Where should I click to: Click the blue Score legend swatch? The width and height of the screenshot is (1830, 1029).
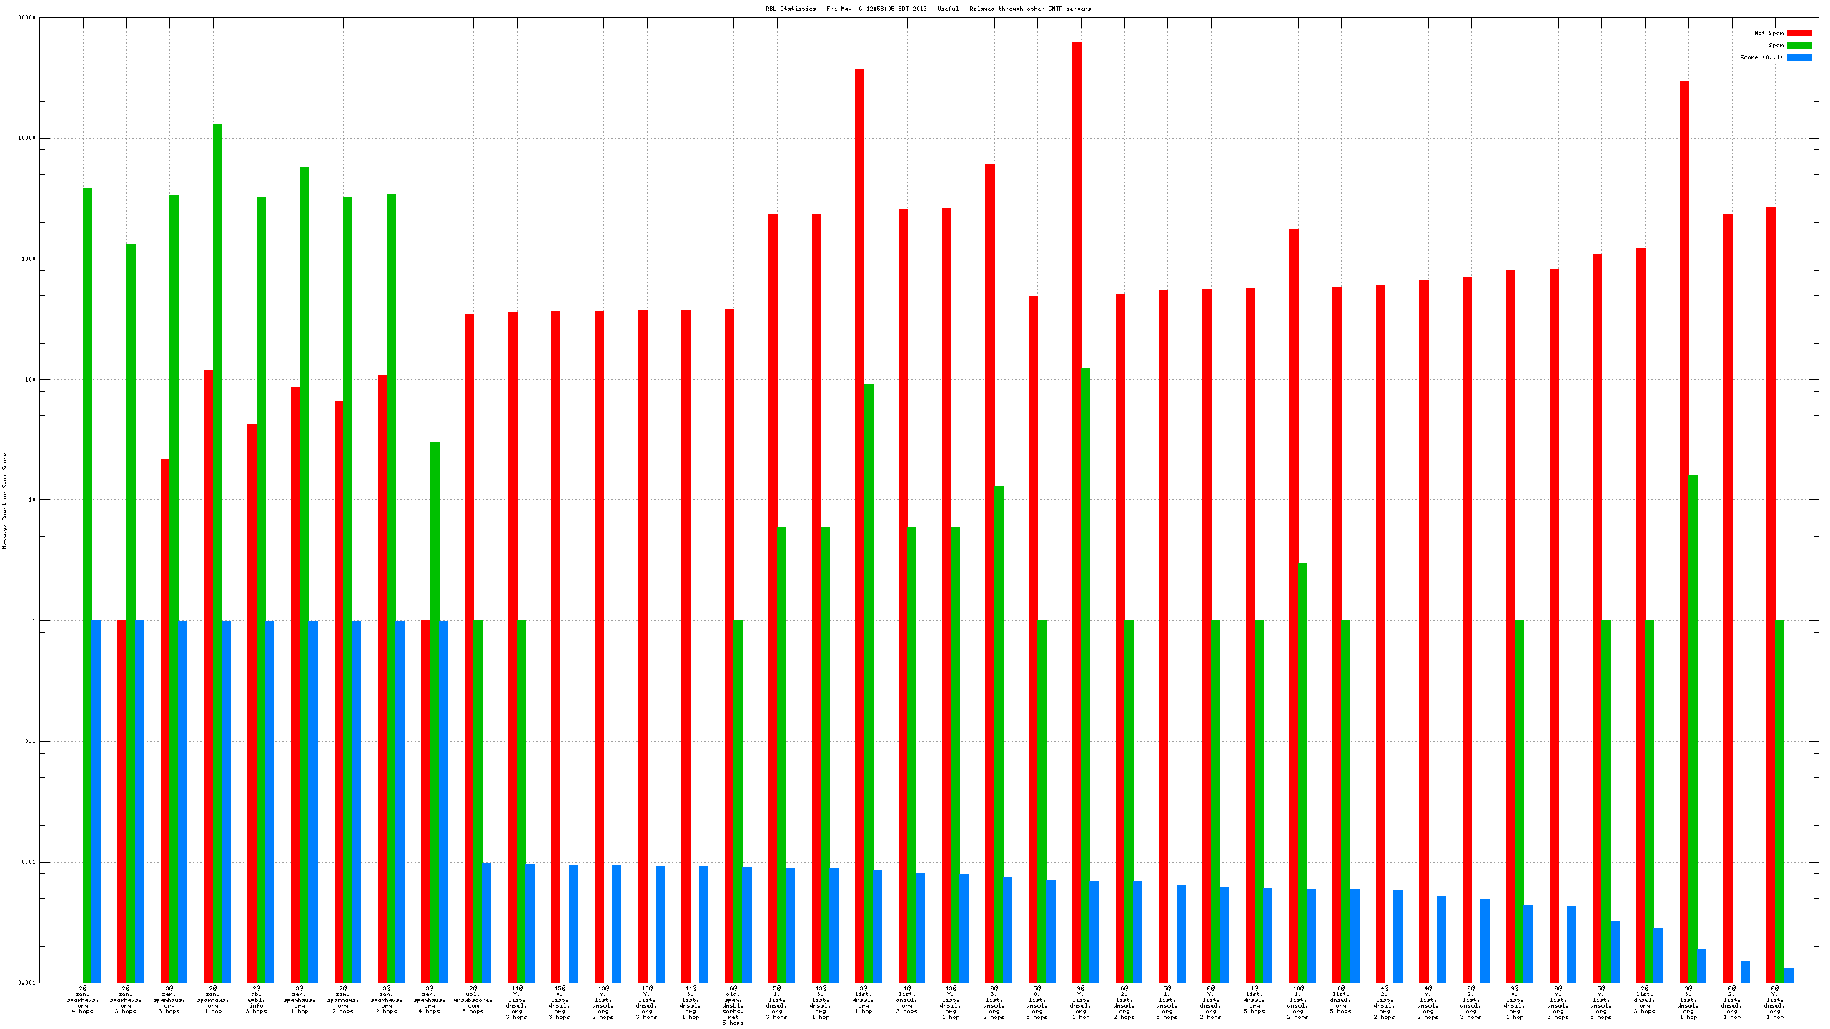pos(1799,57)
